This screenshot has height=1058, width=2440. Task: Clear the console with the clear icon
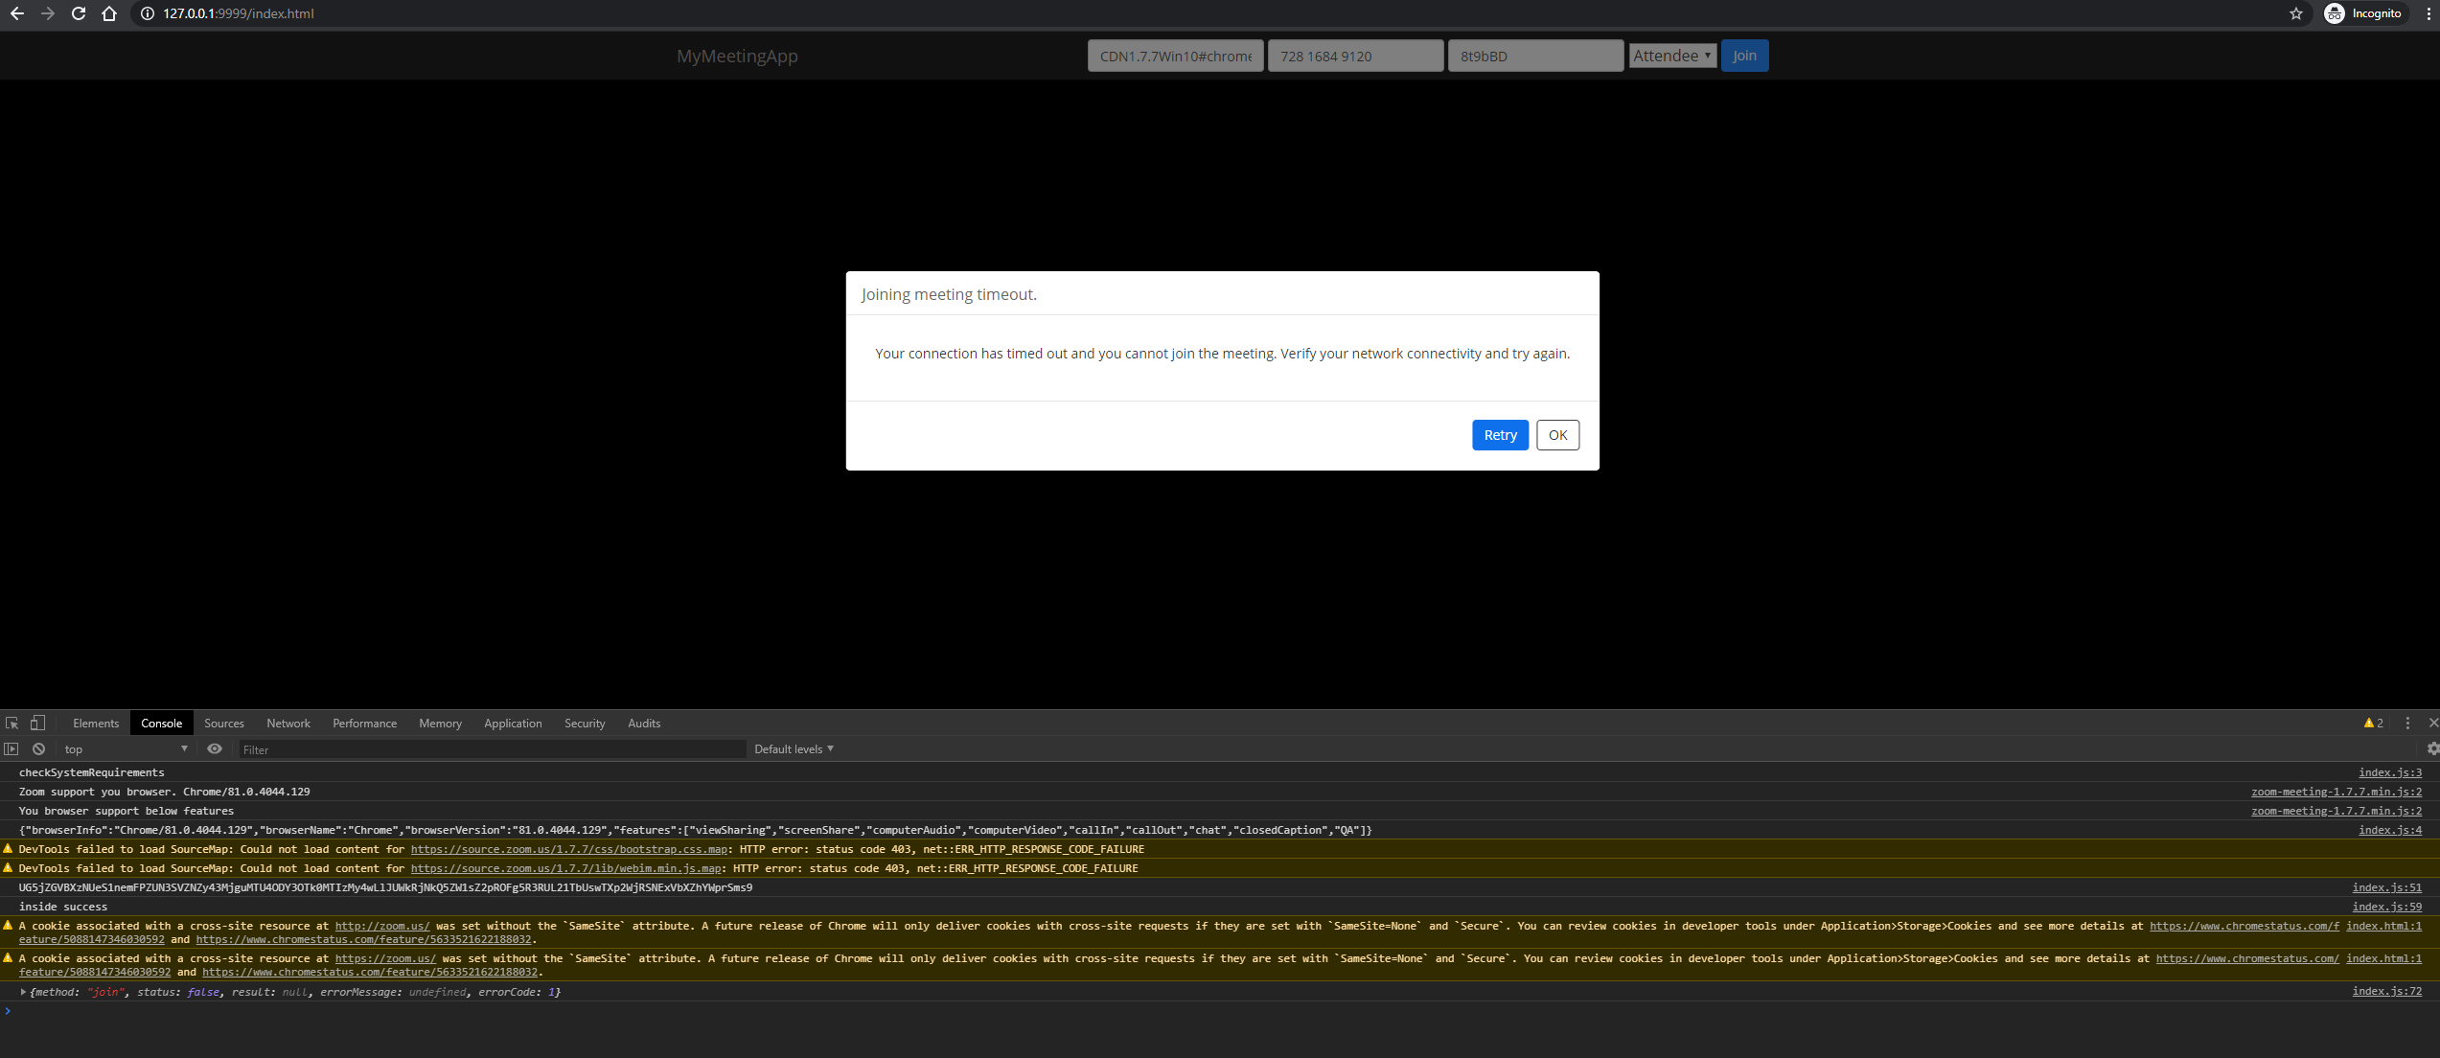[x=38, y=749]
